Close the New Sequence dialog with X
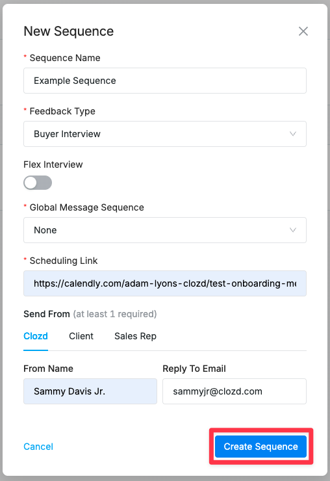The height and width of the screenshot is (481, 330). (303, 31)
